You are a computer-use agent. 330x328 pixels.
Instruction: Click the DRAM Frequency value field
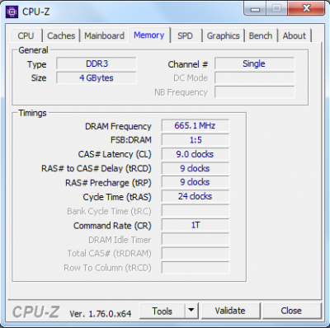pos(195,125)
